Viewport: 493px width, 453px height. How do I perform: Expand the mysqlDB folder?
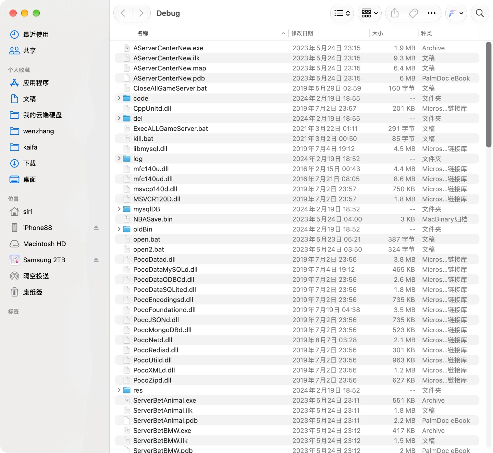click(119, 209)
